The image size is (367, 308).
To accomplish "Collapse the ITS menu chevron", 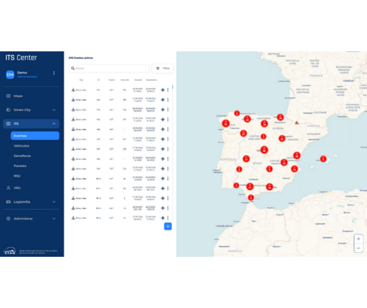I will click(54, 123).
